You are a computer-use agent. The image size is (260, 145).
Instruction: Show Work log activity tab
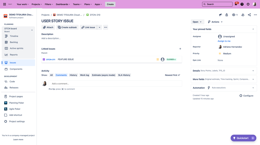[x=84, y=75]
